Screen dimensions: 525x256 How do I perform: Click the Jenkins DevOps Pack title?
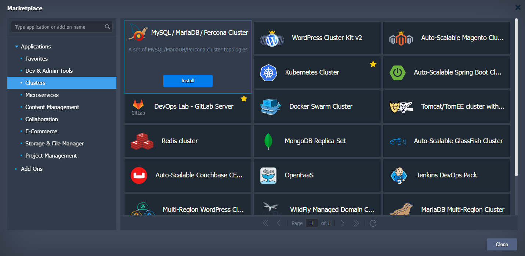[446, 175]
